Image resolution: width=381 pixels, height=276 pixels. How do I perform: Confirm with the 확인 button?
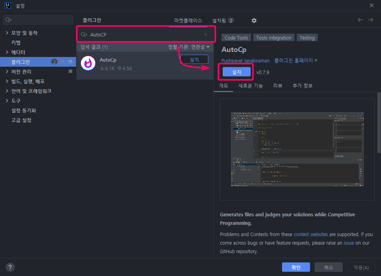coord(296,267)
